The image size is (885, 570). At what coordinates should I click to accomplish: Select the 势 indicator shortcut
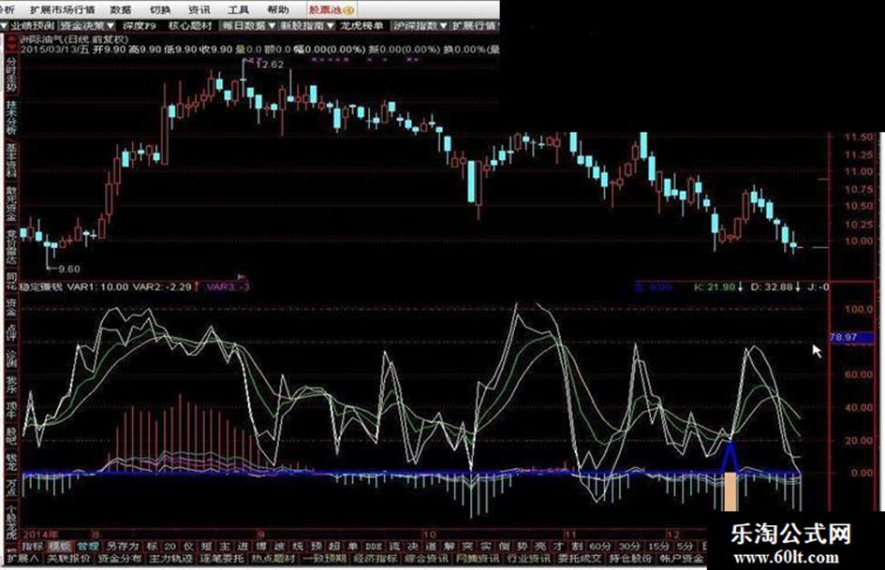coord(522,547)
